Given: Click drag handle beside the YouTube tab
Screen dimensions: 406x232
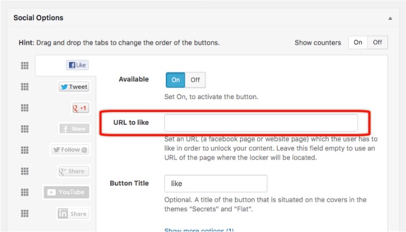Looking at the screenshot, I should pos(24,192).
